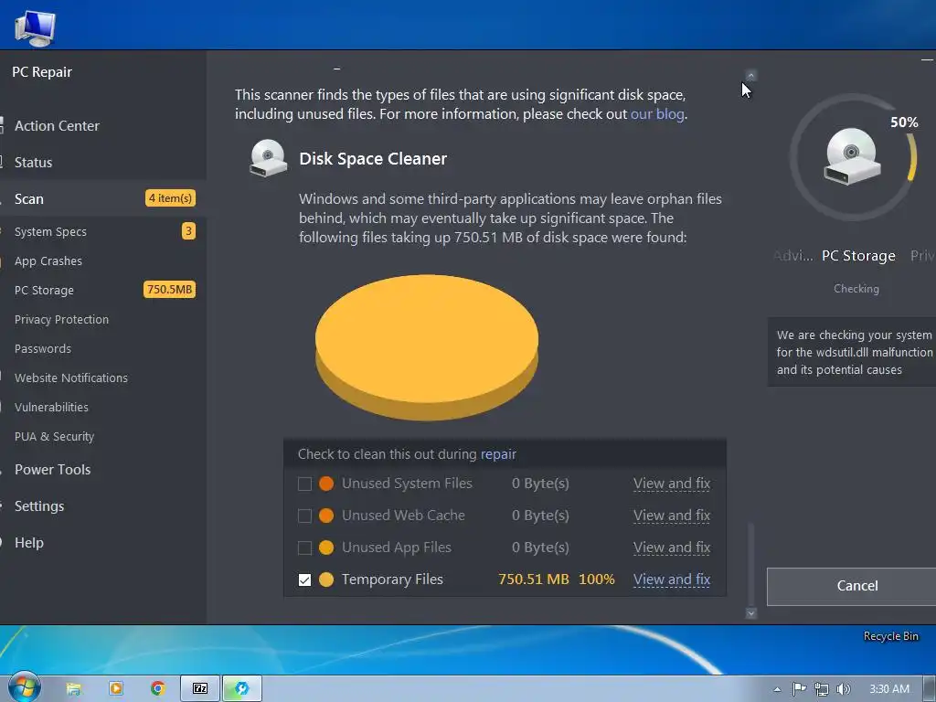View and fix Unused System Files

(672, 484)
